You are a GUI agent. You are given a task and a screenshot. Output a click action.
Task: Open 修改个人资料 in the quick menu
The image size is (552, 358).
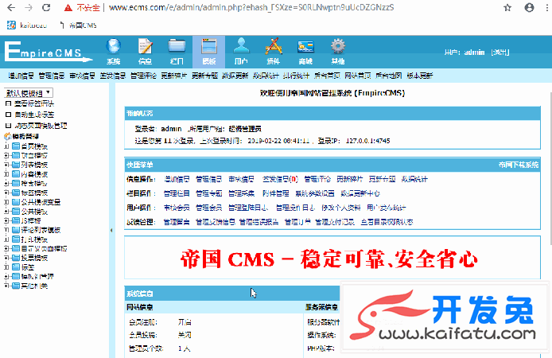click(x=341, y=208)
